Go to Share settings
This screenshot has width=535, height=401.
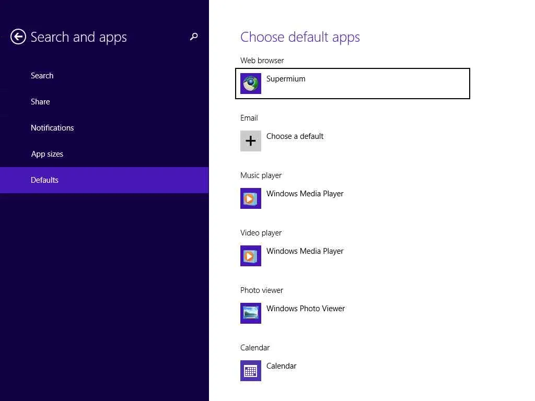click(41, 102)
